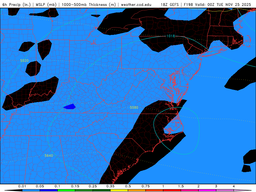256x192 pixels.
Task: Click the 0.5 legend value
Action: click(128, 186)
